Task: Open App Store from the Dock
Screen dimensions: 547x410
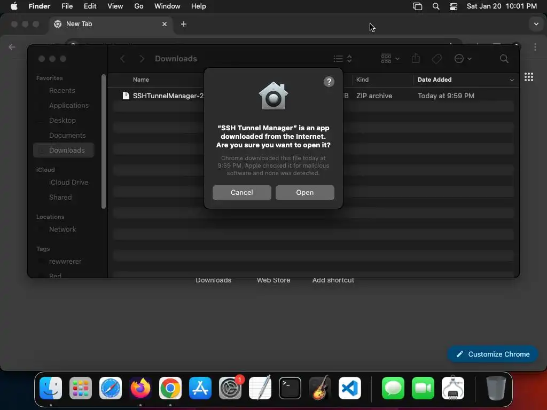Action: [200, 388]
